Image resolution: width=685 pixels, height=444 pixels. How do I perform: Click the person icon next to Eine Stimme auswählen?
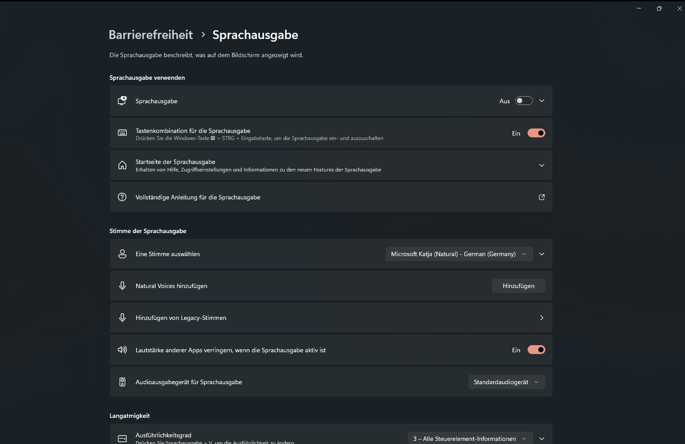122,253
